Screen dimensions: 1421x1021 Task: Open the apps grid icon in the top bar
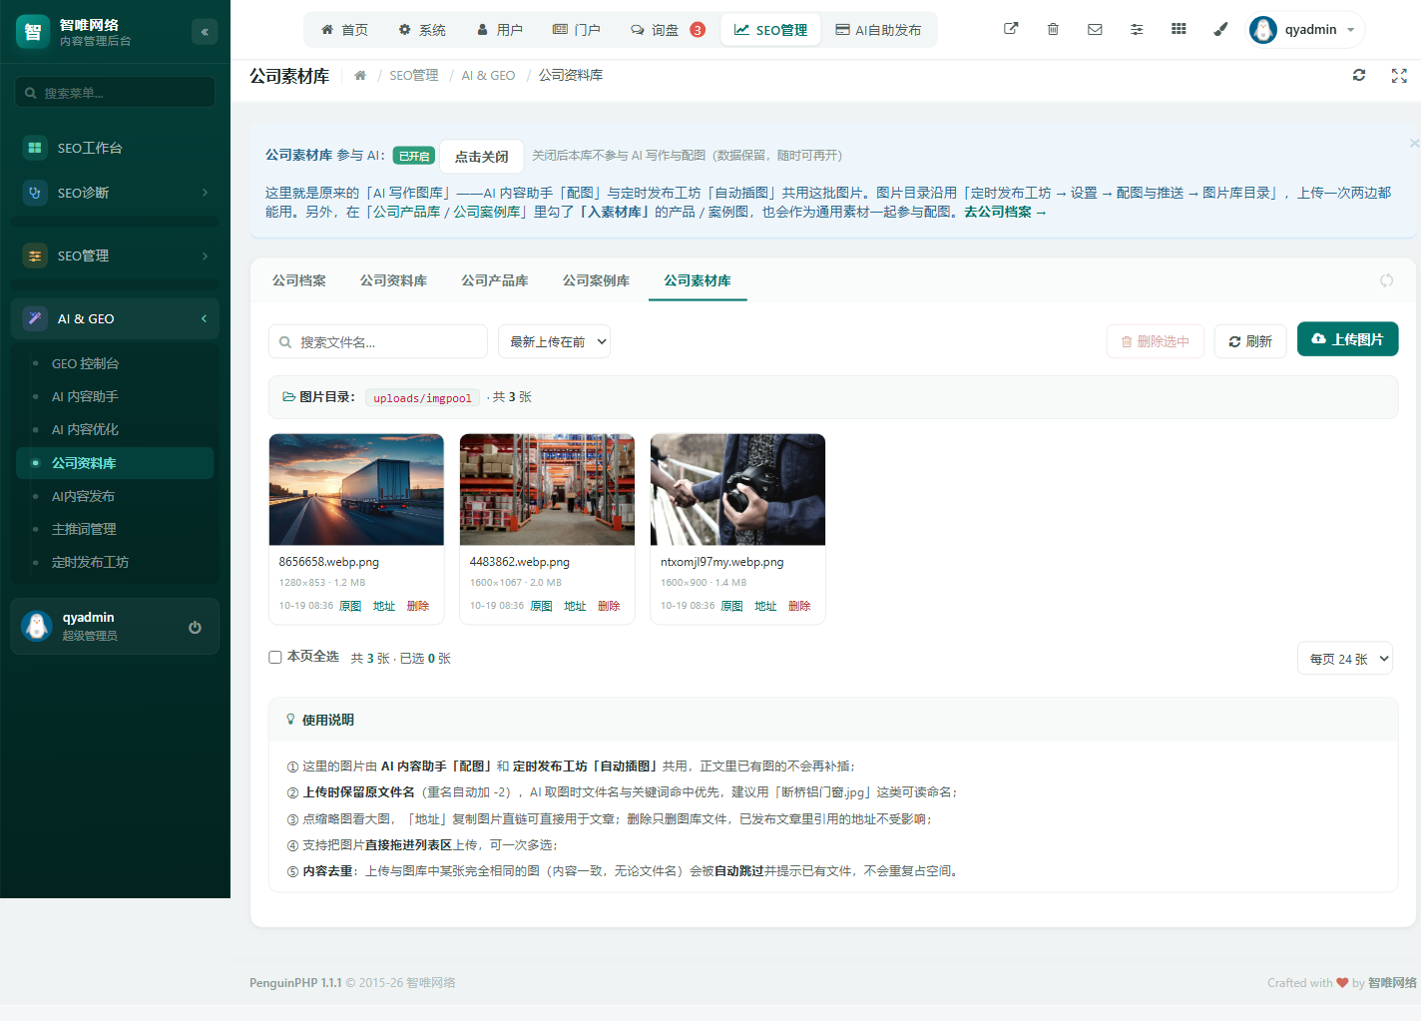tap(1179, 29)
